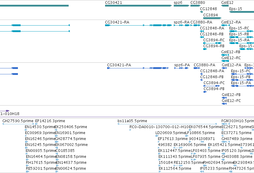Image resolution: width=254 pixels, height=173 pixels.
Task: Click the 496382 EST label
Action: (165, 145)
